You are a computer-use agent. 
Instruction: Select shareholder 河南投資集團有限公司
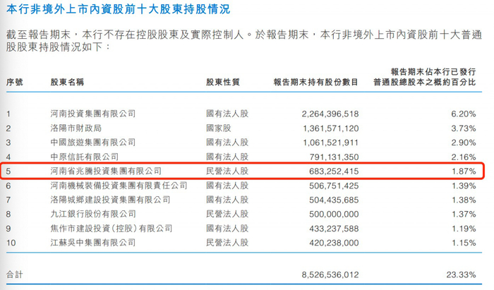(x=93, y=114)
